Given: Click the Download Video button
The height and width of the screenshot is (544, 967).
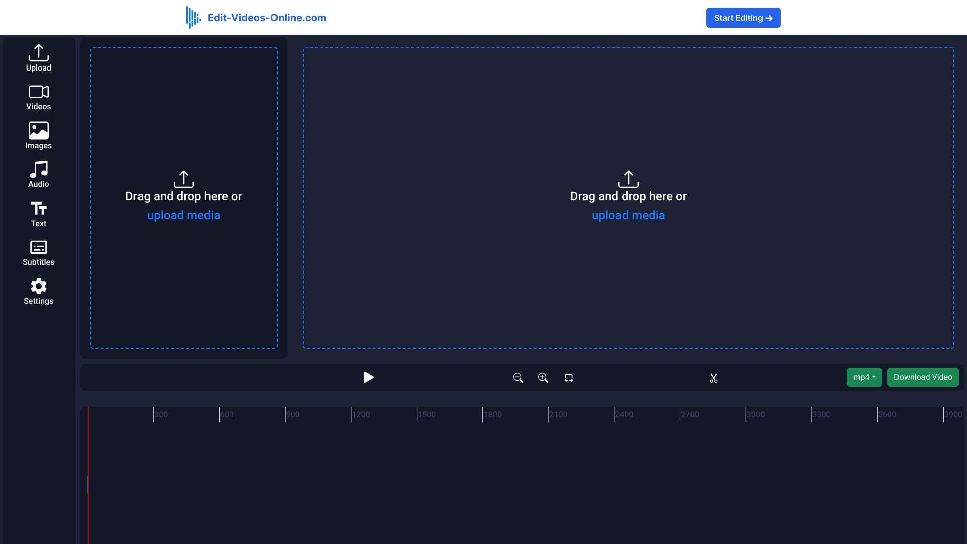Looking at the screenshot, I should pos(923,377).
